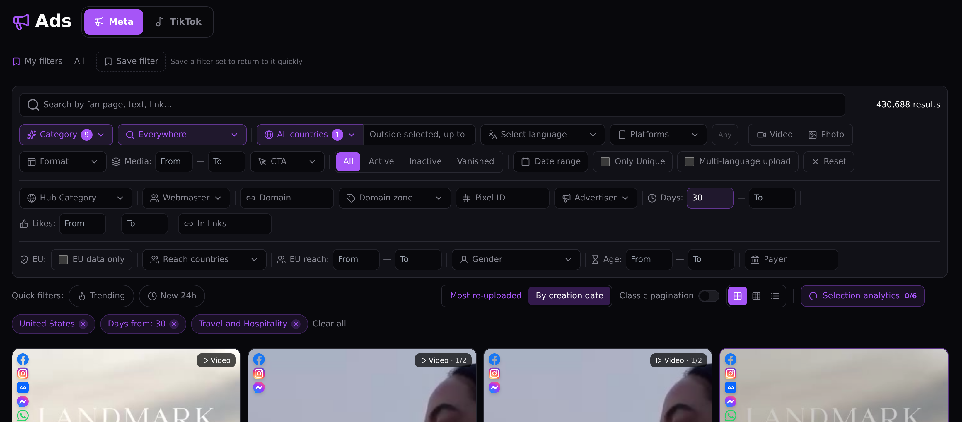962x422 pixels.
Task: Open the Hub Category dropdown
Action: pos(76,198)
